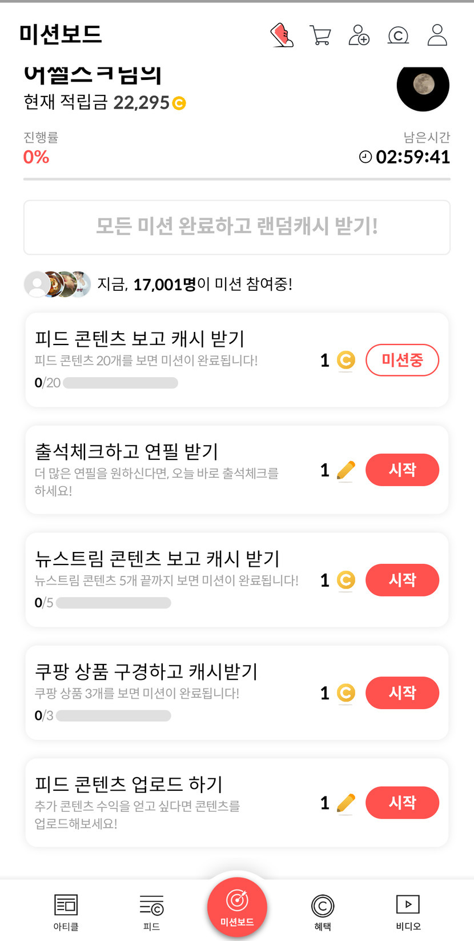Tap the feed contents 0/20 progress bar
The width and height of the screenshot is (474, 941).
120,383
